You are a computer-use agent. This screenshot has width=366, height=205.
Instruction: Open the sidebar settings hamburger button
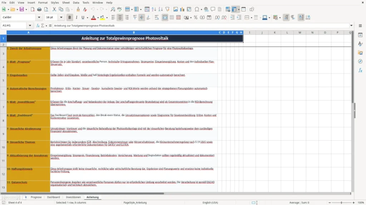click(x=360, y=26)
